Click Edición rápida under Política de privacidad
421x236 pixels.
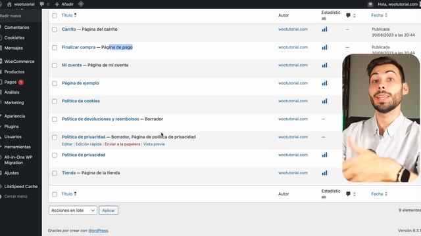[x=88, y=144]
